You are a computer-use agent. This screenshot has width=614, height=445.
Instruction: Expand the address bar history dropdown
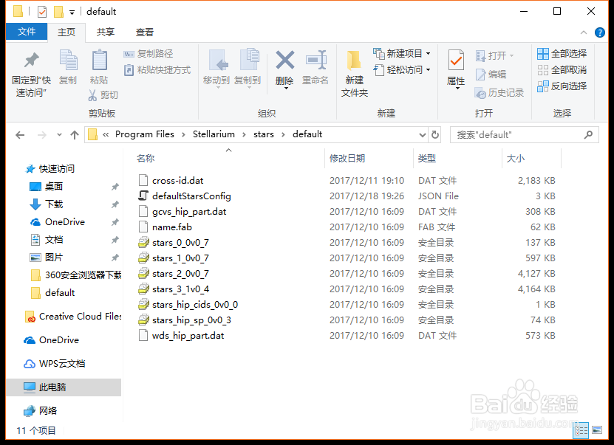point(422,135)
